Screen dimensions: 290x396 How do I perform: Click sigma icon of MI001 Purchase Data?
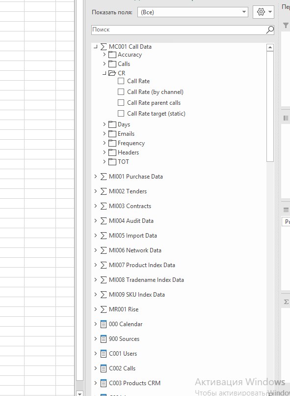[x=104, y=177]
